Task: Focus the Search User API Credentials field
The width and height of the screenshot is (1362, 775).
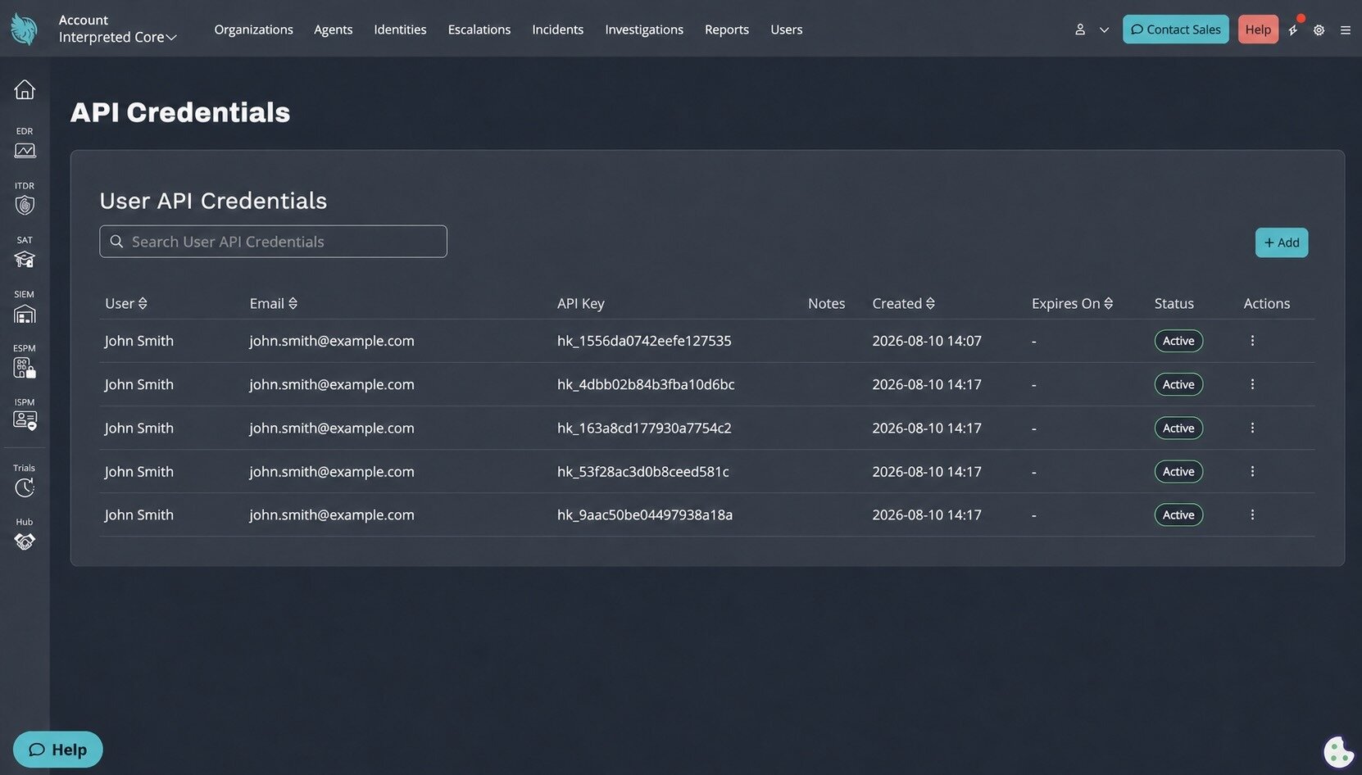Action: coord(273,242)
